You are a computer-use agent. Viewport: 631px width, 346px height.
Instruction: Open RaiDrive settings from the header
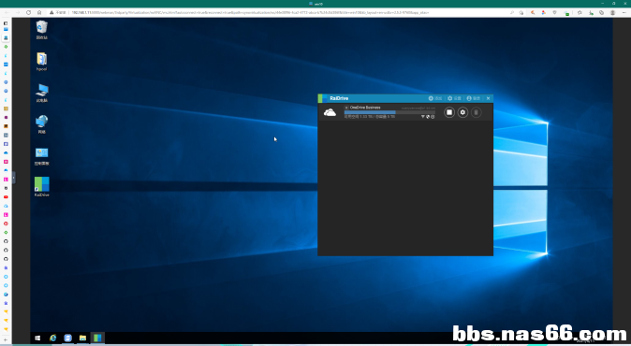pos(454,98)
